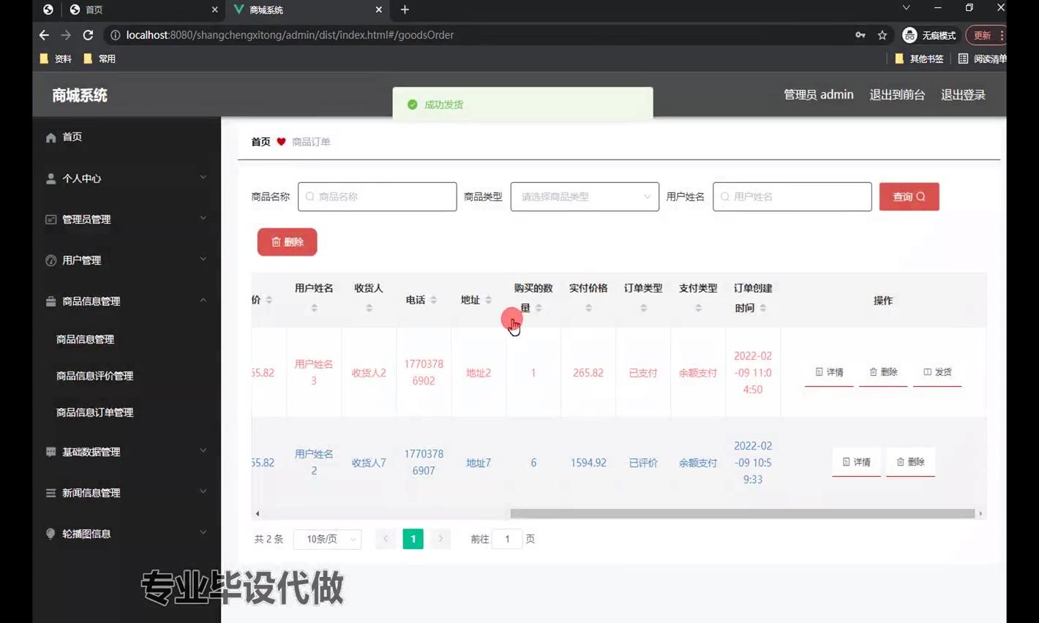Click the 用户管理 sidebar icon

point(50,260)
